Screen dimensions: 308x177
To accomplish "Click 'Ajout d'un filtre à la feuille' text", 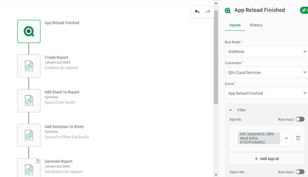I will (67, 137).
